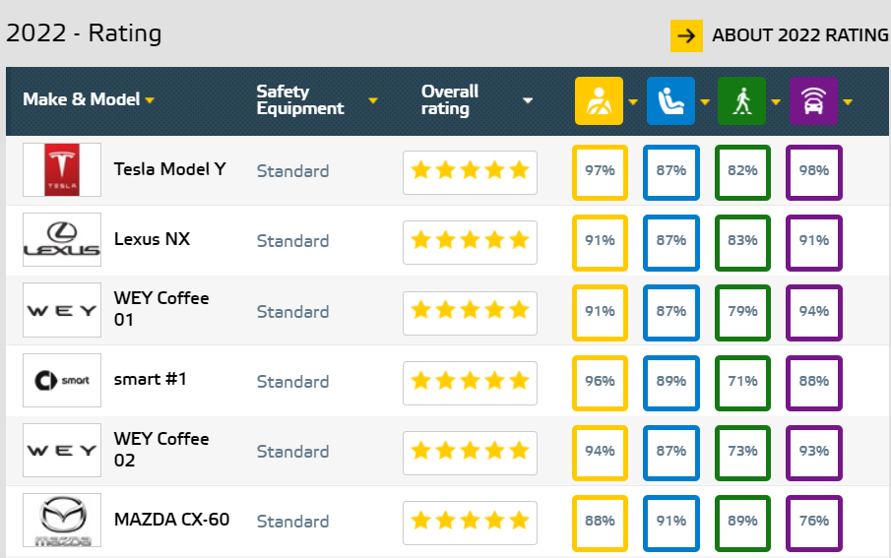This screenshot has height=558, width=891.
Task: Click the yellow arrow icon beside About 2022 Rating
Action: coord(686,35)
